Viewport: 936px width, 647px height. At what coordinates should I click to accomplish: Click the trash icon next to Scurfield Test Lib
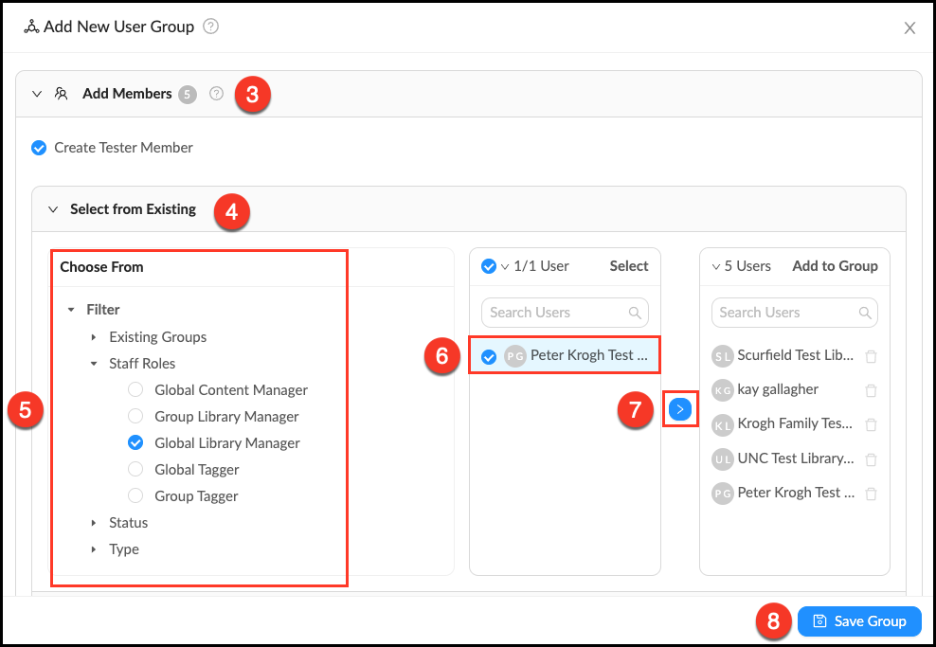click(x=871, y=354)
